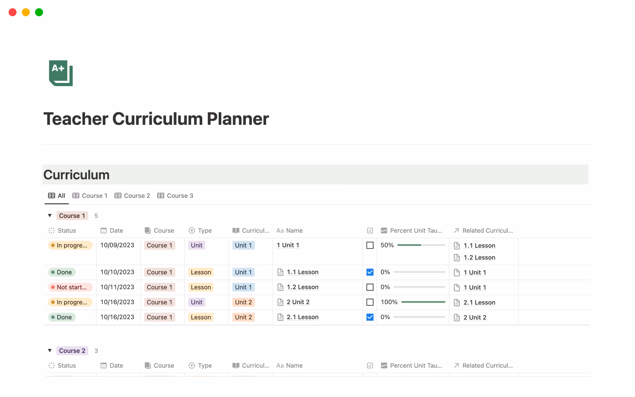Collapse the Course 1 group triangle
Viewport: 635px width, 397px height.
50,216
